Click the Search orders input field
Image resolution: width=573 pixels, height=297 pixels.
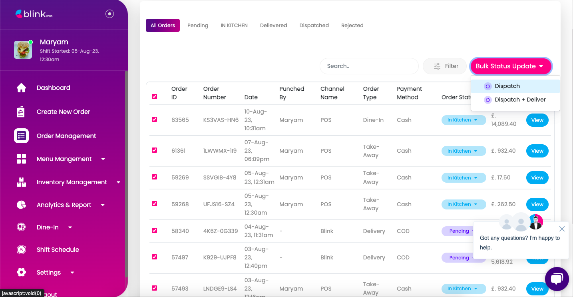coord(369,66)
